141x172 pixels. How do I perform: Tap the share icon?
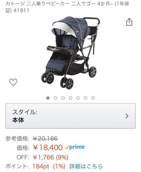tap(129, 22)
